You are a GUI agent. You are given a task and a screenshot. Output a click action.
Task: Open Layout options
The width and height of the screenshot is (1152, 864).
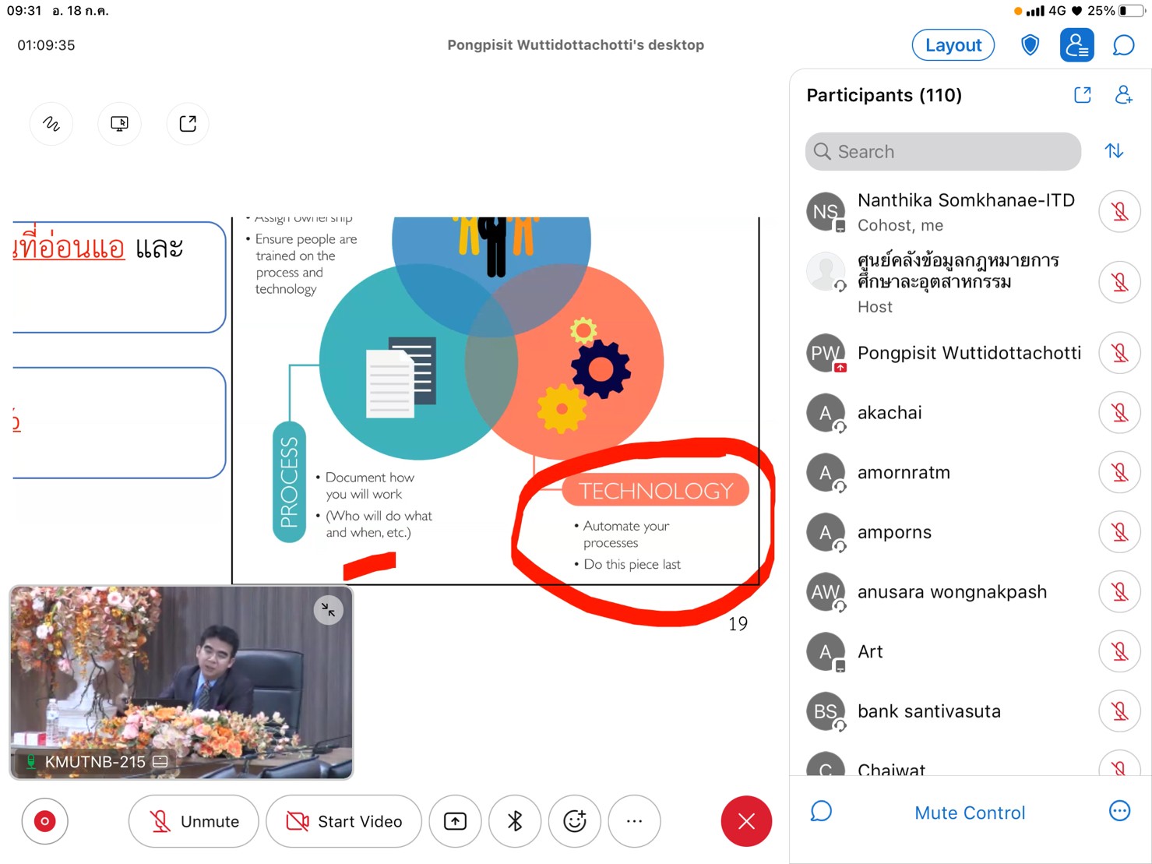[x=953, y=45]
